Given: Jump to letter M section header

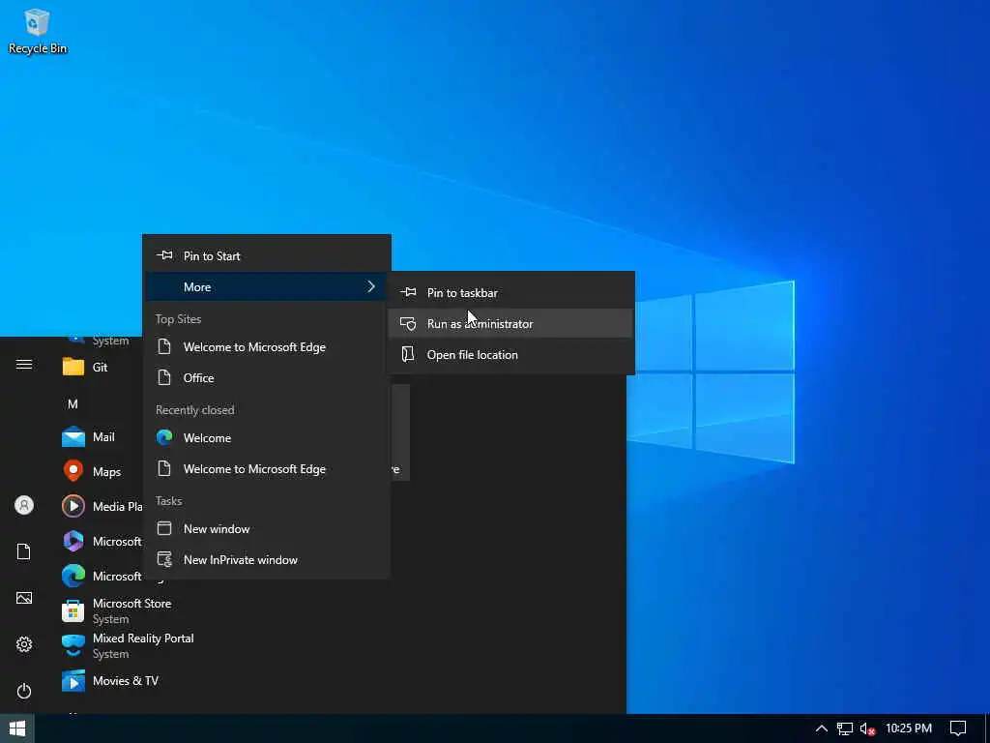Looking at the screenshot, I should [x=73, y=403].
